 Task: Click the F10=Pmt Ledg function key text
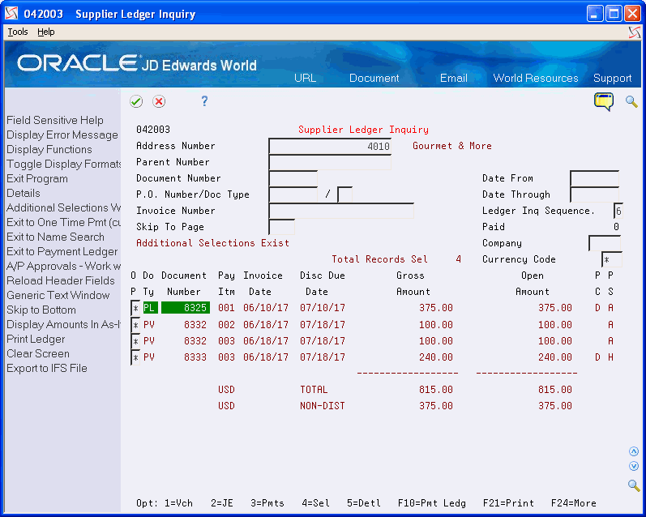click(x=432, y=503)
